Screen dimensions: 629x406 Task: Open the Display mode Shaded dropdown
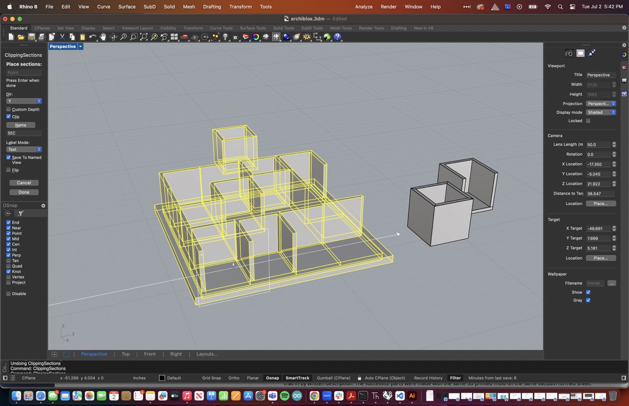(601, 112)
